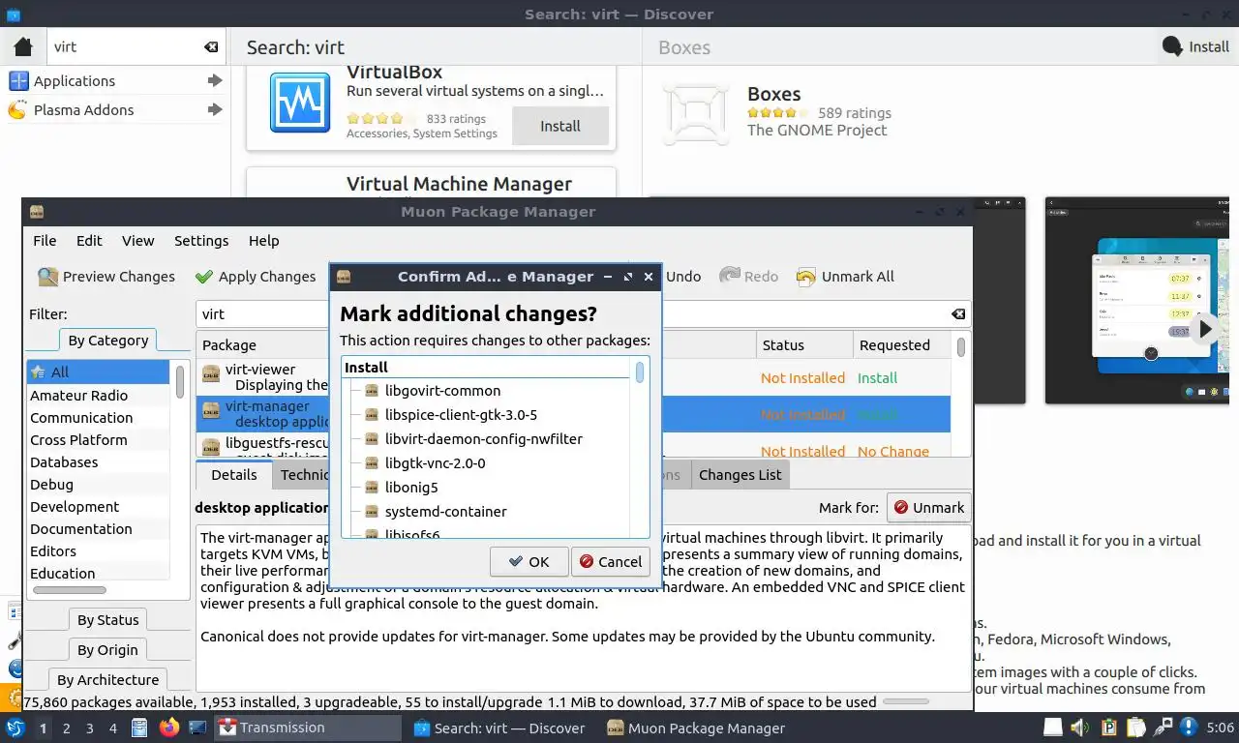The image size is (1239, 743).
Task: Select the Databases category
Action: pos(99,462)
